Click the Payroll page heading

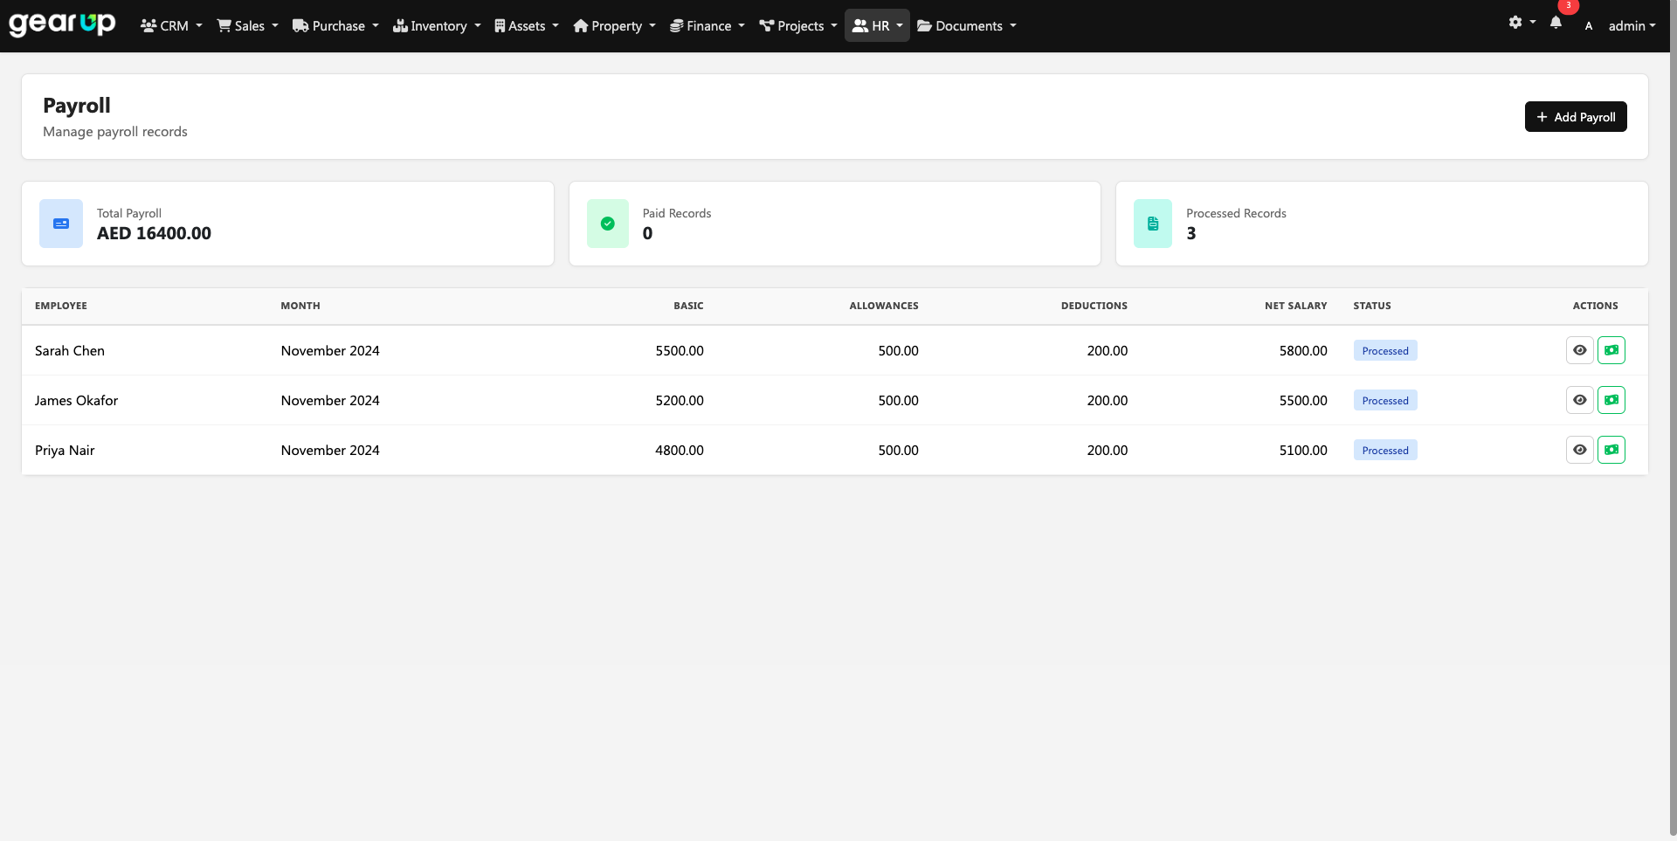pos(77,106)
